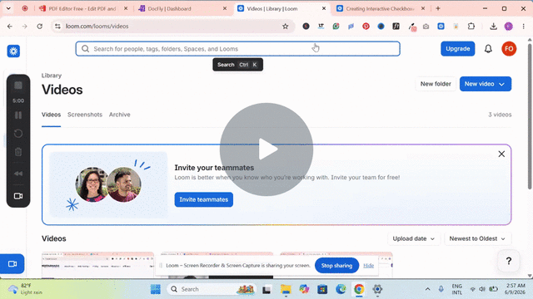Restart the Loom recording

pyautogui.click(x=18, y=134)
